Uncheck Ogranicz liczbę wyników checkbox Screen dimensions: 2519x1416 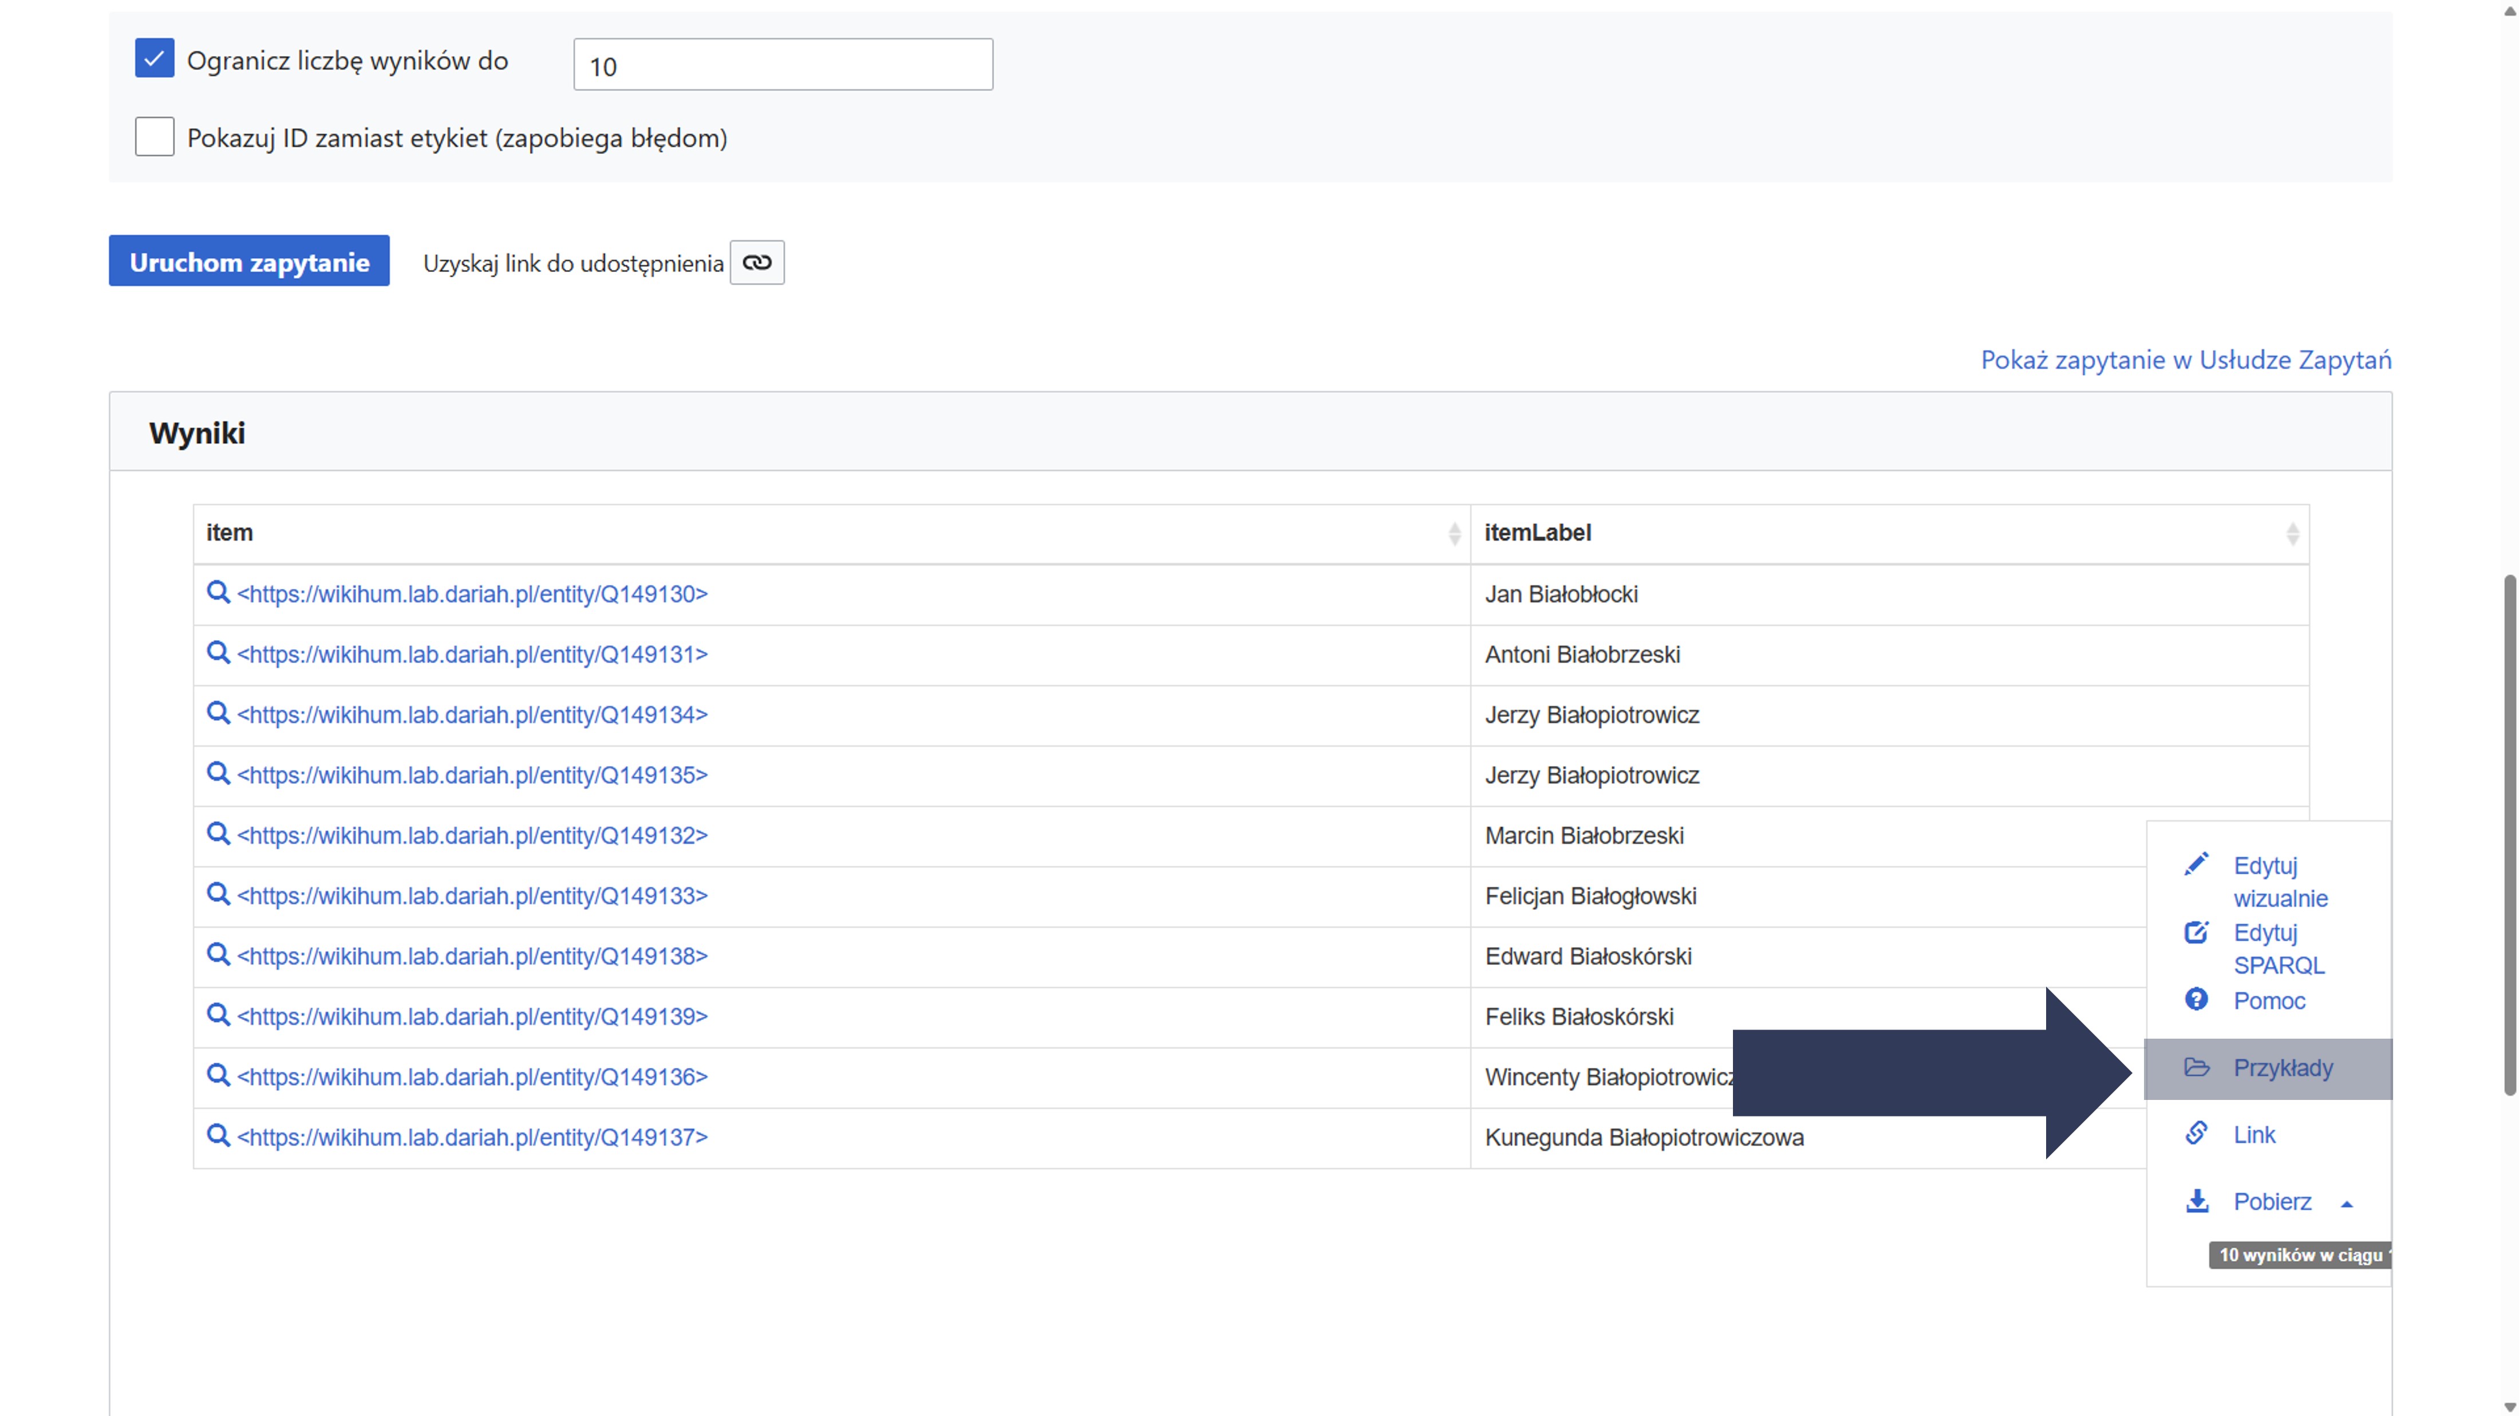[155, 58]
